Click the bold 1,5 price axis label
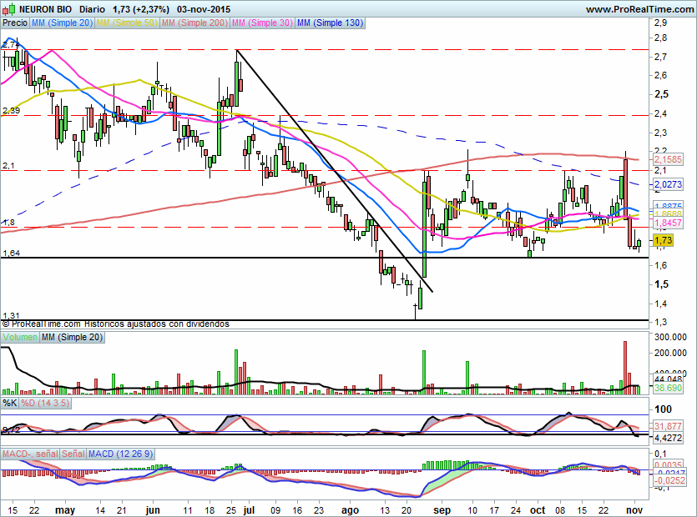Viewport: 697px width, 517px height. [661, 284]
